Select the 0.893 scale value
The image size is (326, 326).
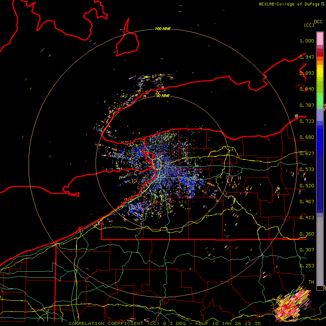307,73
